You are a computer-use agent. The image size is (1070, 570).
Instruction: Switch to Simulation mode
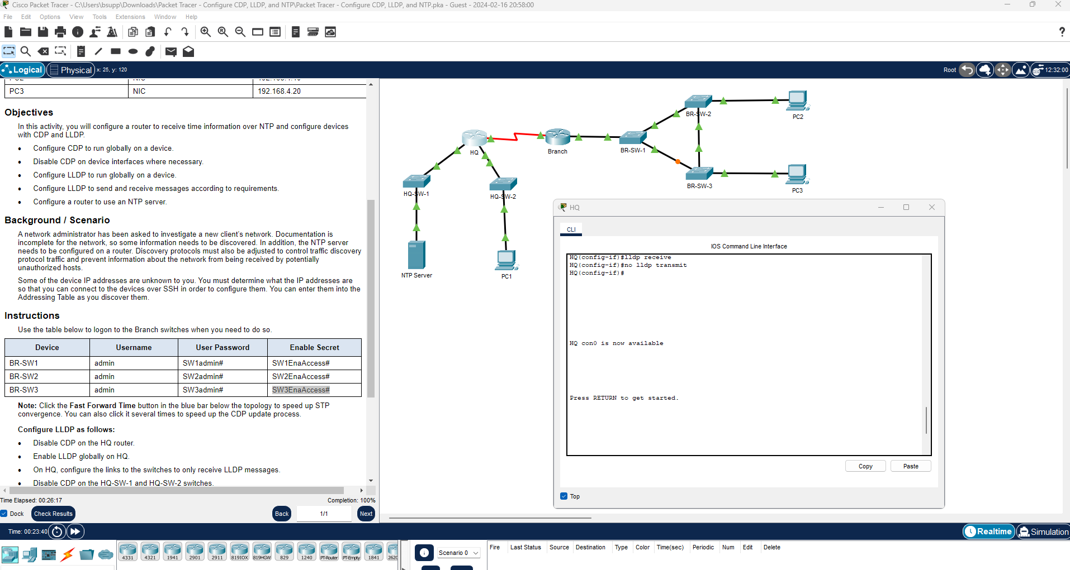(1043, 531)
